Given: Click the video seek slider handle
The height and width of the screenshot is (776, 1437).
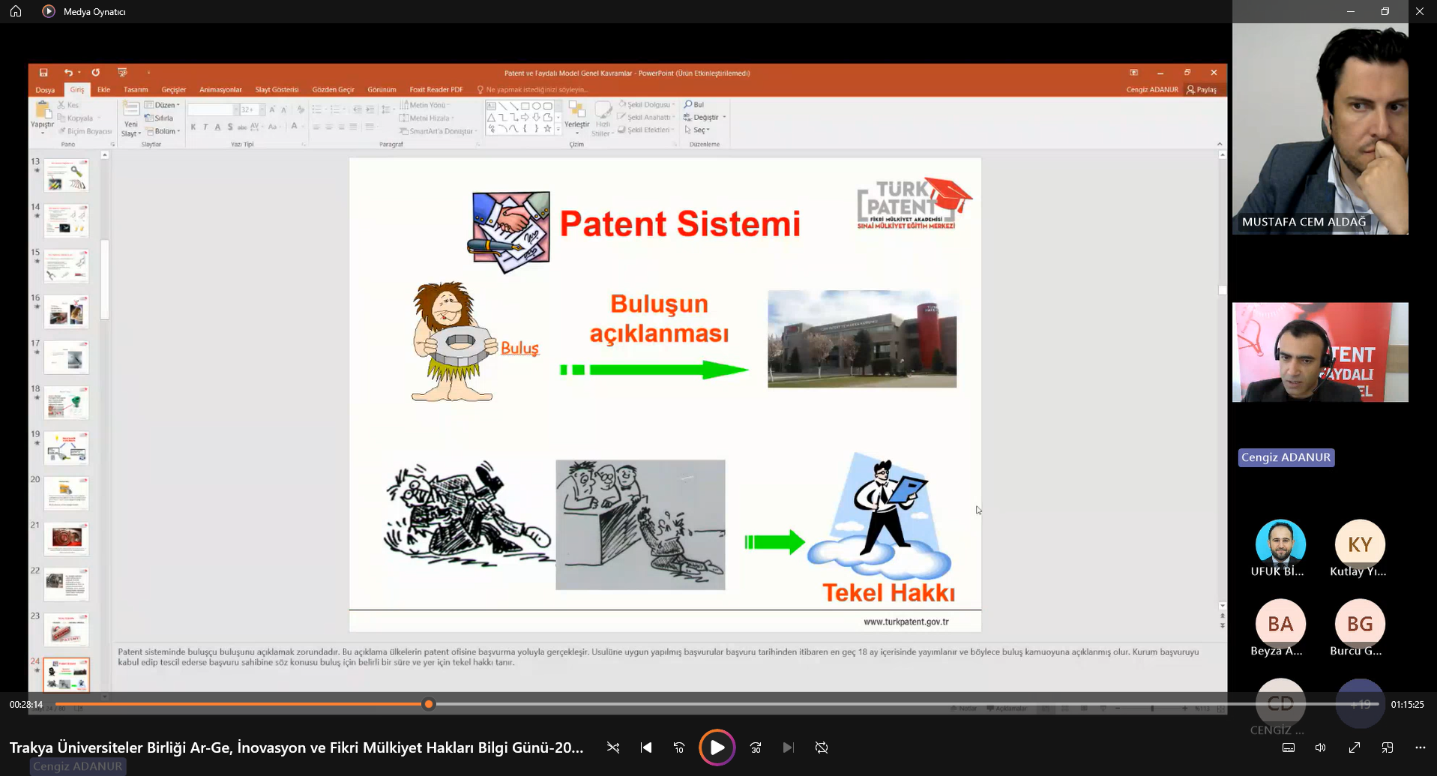Looking at the screenshot, I should click(x=429, y=704).
